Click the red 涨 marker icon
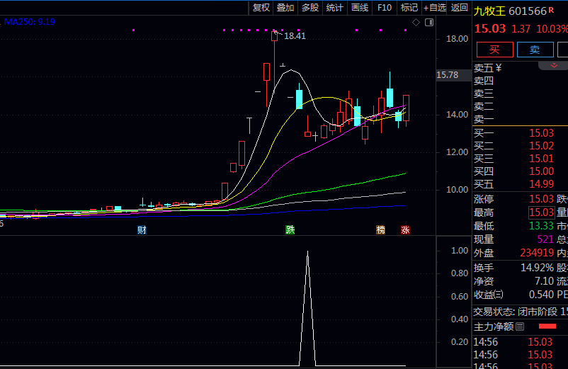The width and height of the screenshot is (568, 369). click(x=405, y=229)
